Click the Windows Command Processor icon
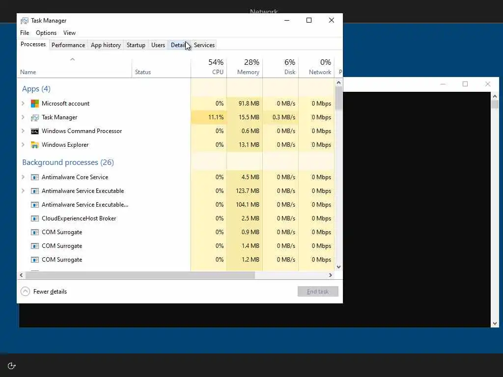The image size is (503, 377). coord(35,131)
